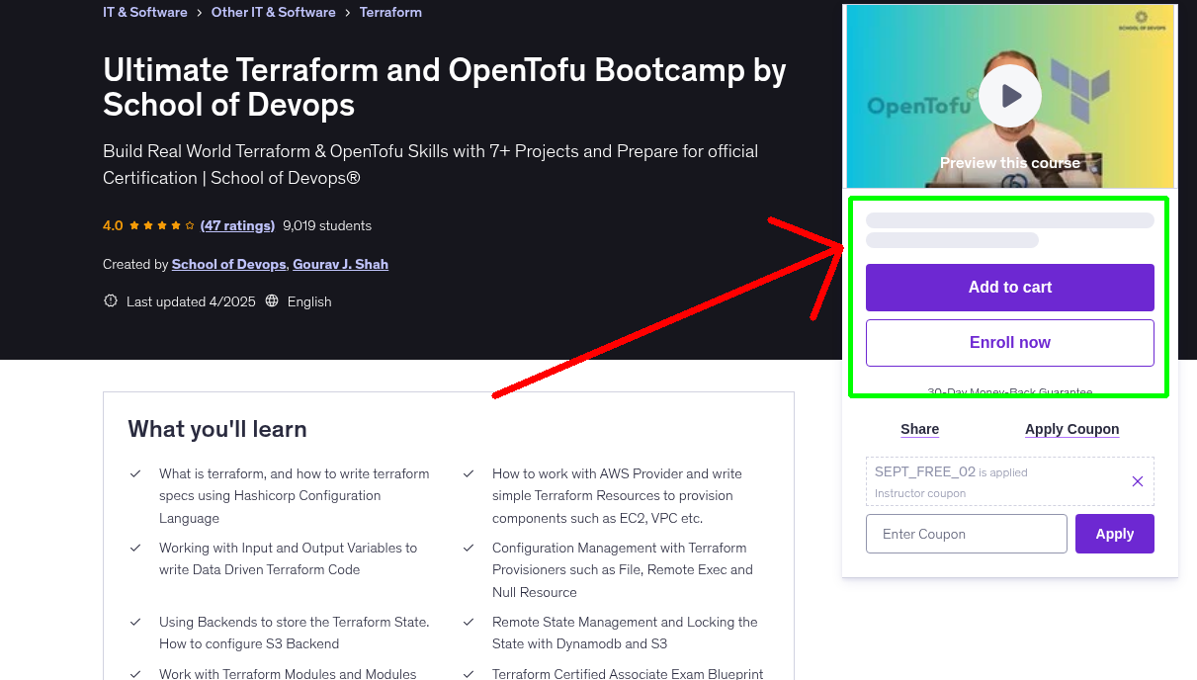Screen dimensions: 1197x680
Task: Play the course preview video
Action: 1010,96
